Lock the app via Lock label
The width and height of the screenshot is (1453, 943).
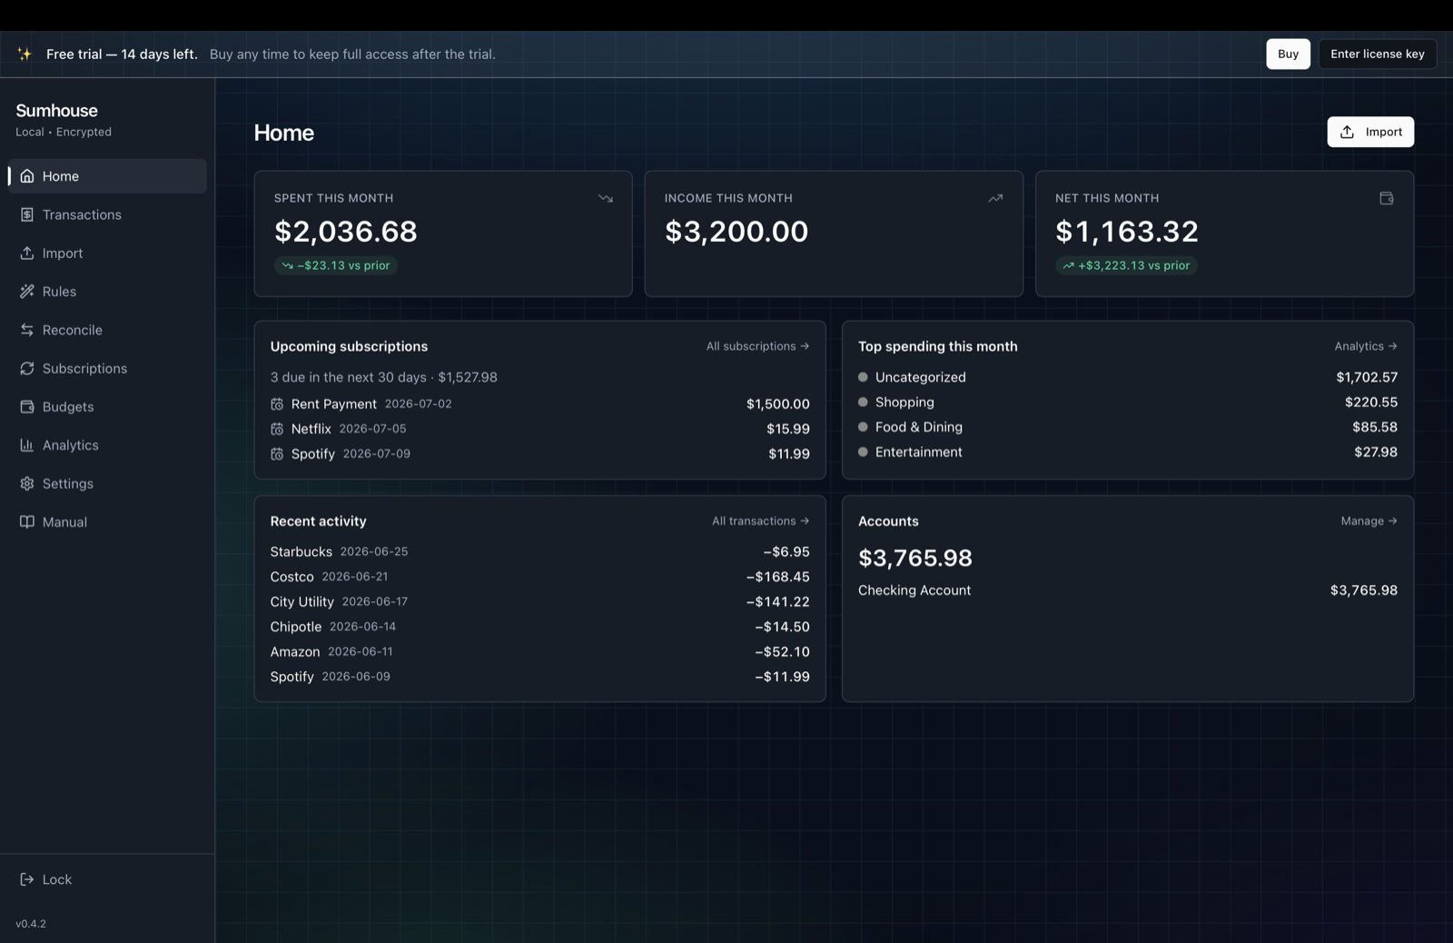pos(57,879)
